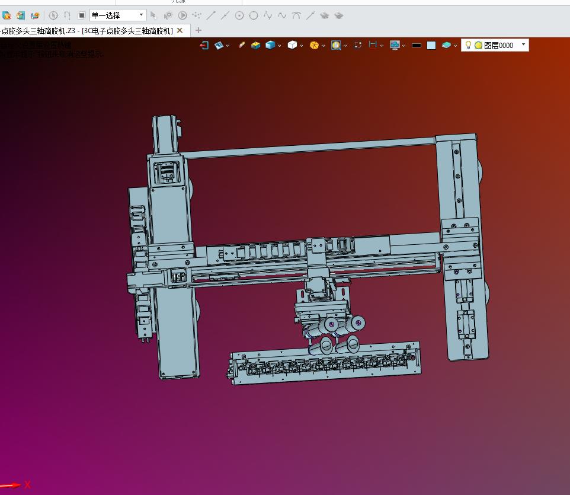Click the dashed box with dot icon

tap(358, 45)
